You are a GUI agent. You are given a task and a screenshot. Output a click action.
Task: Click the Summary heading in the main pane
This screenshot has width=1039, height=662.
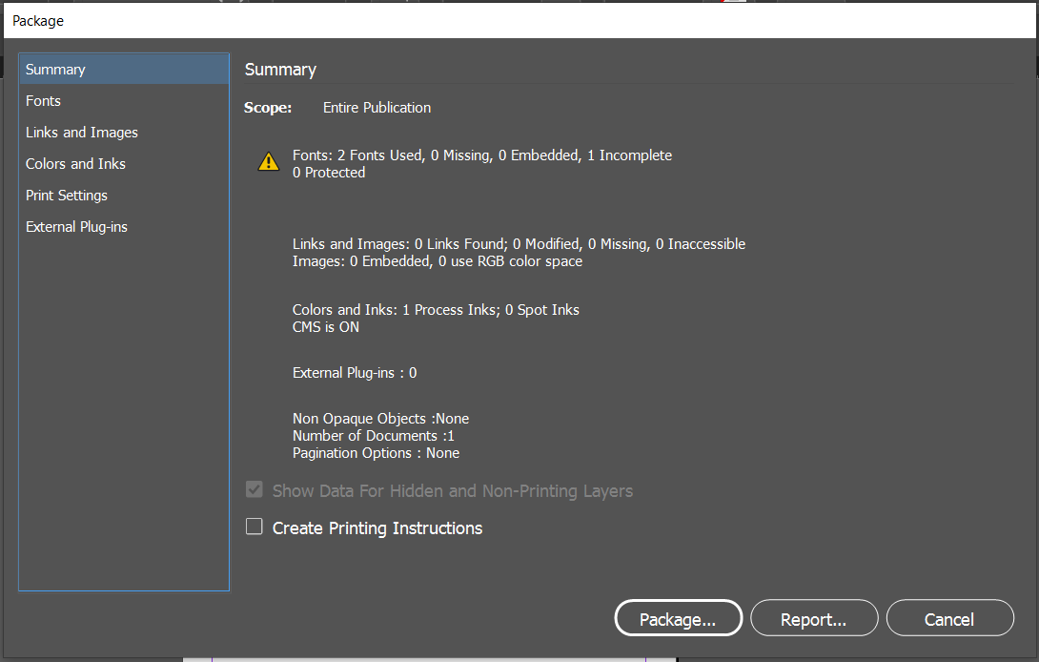[x=280, y=70]
